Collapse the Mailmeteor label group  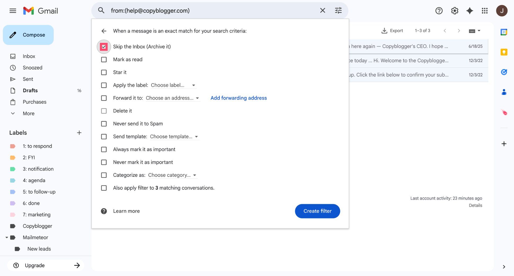(x=7, y=237)
